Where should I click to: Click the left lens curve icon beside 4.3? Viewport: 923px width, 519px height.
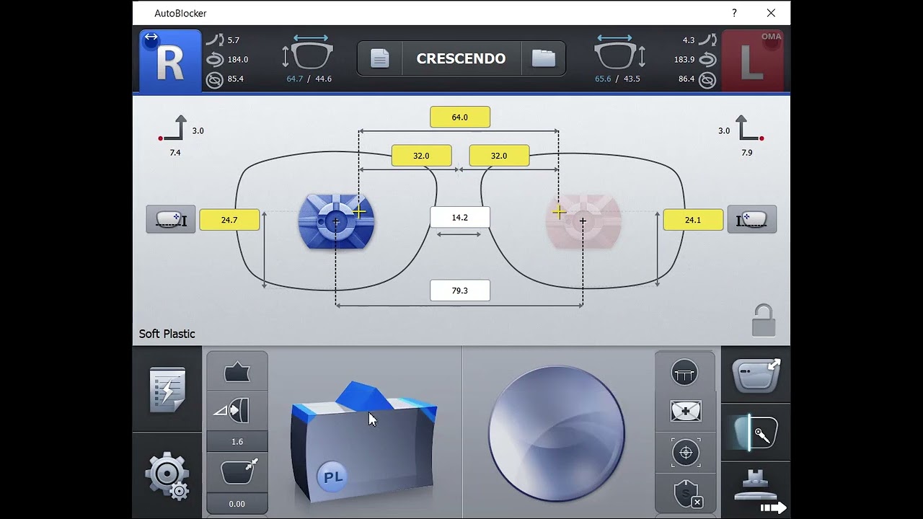(x=707, y=40)
